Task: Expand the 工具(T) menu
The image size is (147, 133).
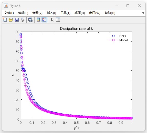Action: click(x=65, y=13)
